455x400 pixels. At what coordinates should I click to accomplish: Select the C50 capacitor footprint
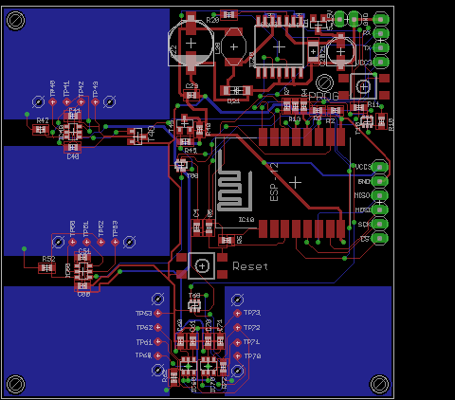click(82, 286)
